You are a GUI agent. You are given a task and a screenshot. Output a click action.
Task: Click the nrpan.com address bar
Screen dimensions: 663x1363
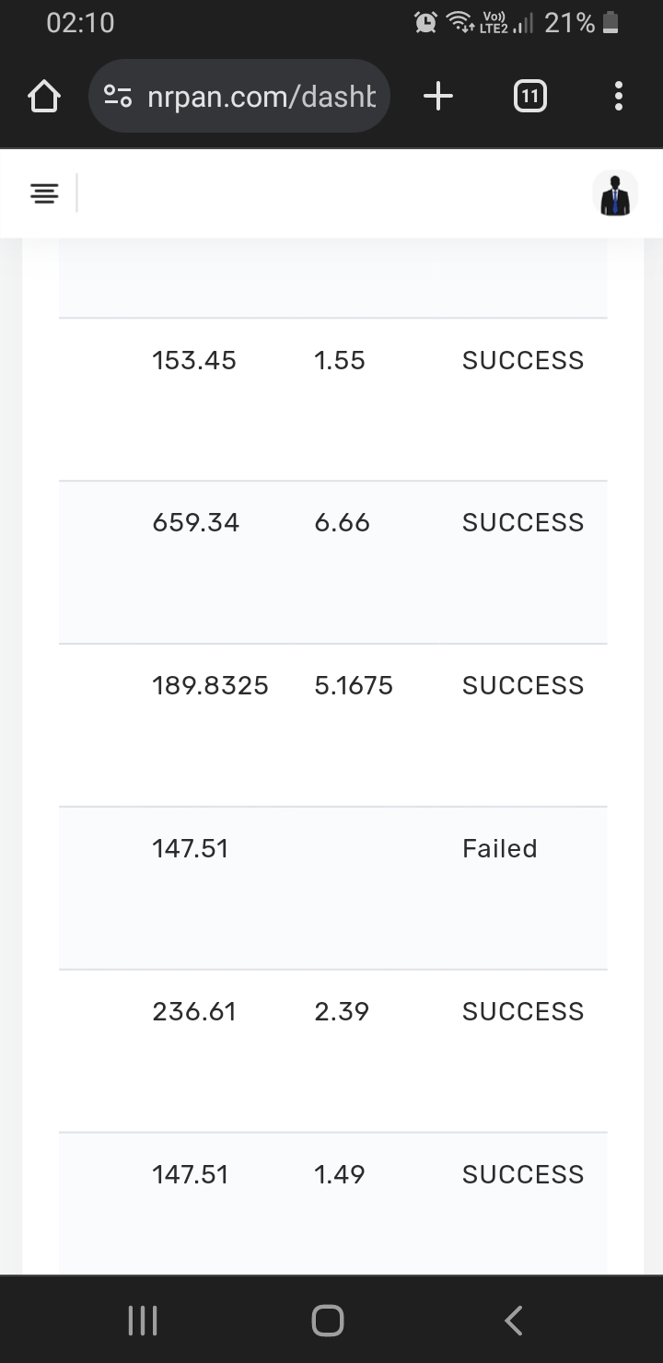(262, 96)
